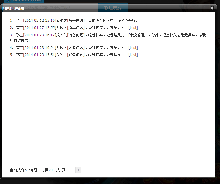Screen dimensions: 220x184
Task: Close the 问题处理结果 dialog
Action: [212, 8]
